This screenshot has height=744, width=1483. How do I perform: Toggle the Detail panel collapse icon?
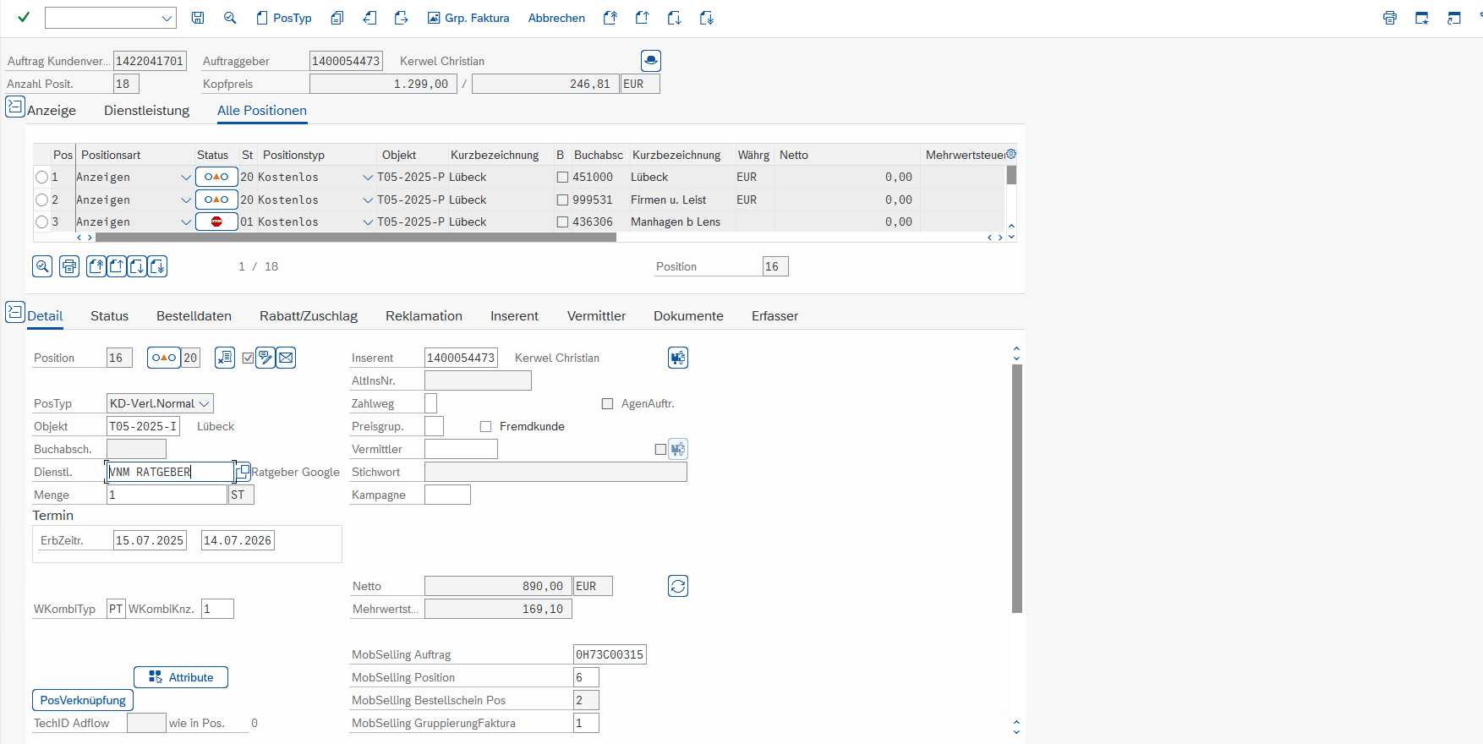pyautogui.click(x=15, y=312)
